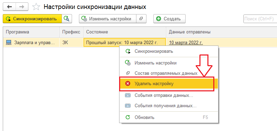Screen dimensions: 277x131
Task: Choose Обновить in context menu
Action: pos(169,117)
